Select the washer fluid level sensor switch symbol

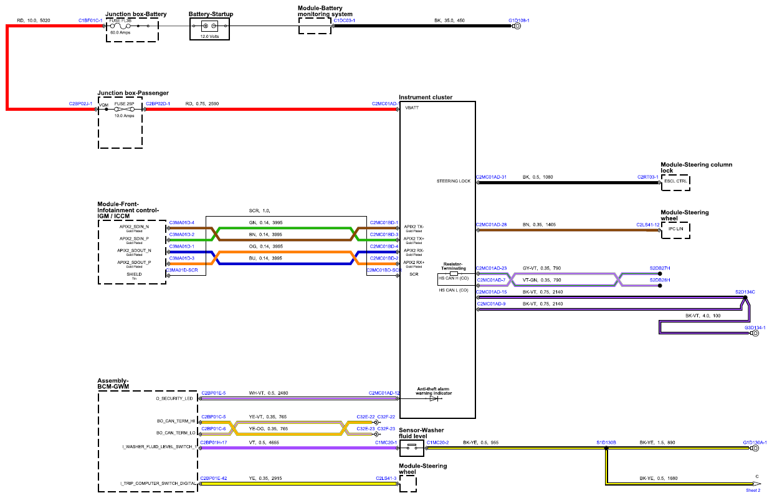pyautogui.click(x=412, y=447)
